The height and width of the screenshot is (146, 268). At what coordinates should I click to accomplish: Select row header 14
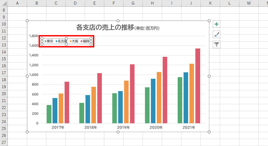[x=4, y=52]
